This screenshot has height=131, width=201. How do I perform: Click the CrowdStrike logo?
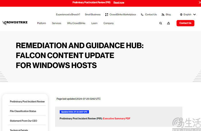pos(15,23)
